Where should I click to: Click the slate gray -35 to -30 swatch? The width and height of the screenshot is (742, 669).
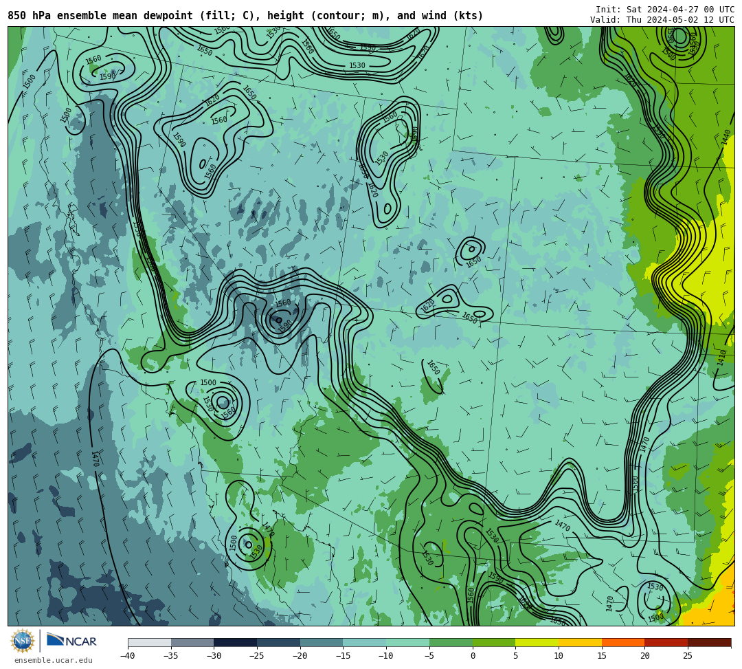[x=192, y=642]
